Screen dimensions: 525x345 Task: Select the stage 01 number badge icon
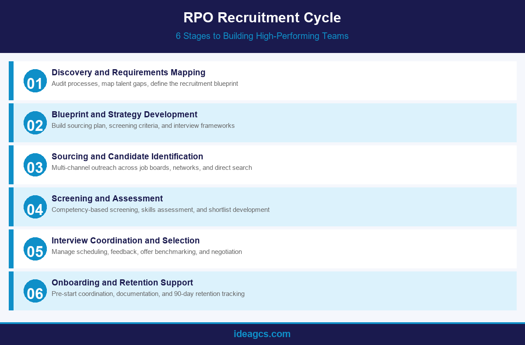point(35,81)
